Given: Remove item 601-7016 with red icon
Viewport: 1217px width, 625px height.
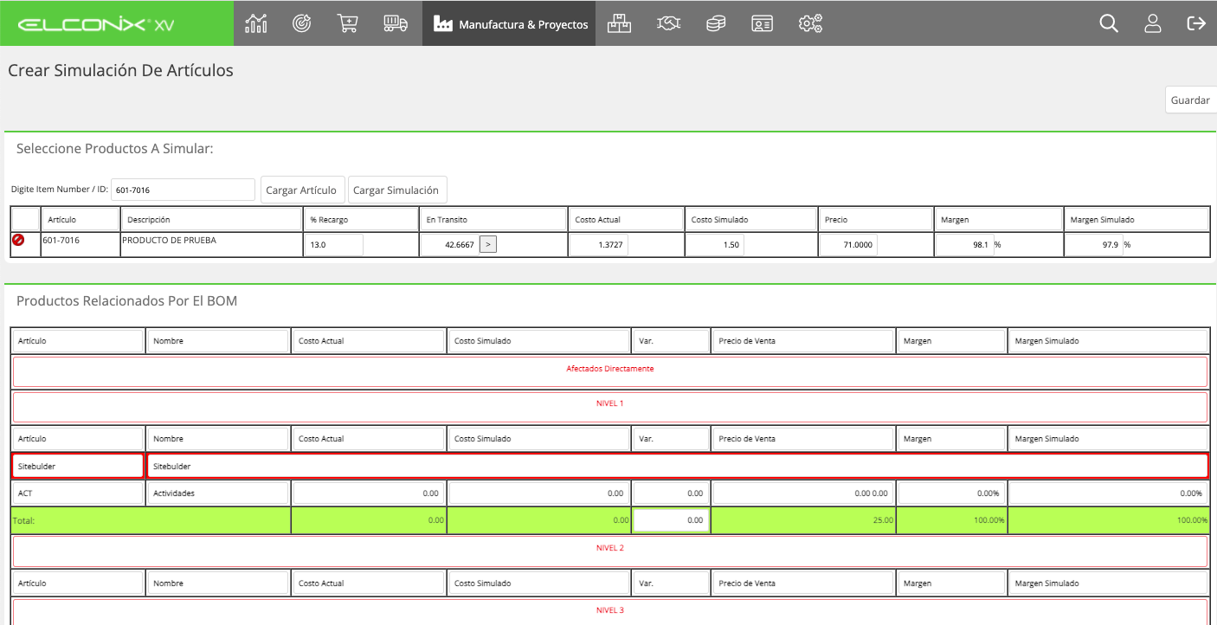Looking at the screenshot, I should (18, 240).
